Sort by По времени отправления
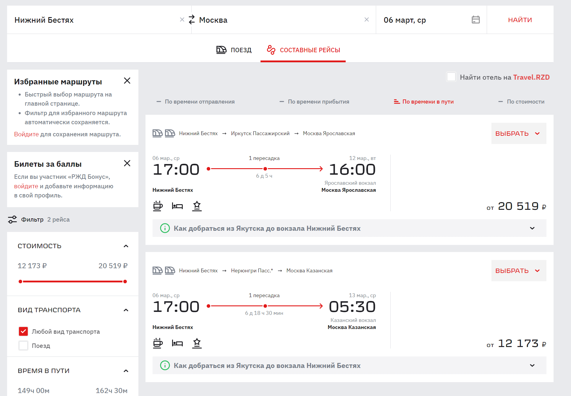This screenshot has width=571, height=396. (x=195, y=102)
